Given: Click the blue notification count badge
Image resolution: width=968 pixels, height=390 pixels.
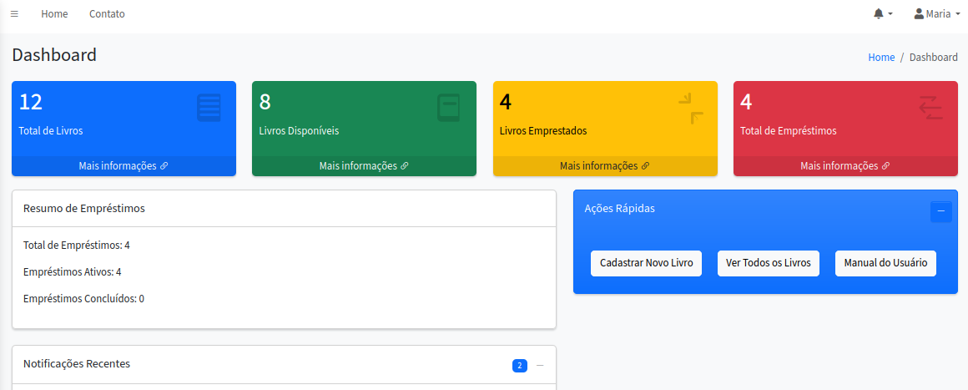Looking at the screenshot, I should point(520,366).
